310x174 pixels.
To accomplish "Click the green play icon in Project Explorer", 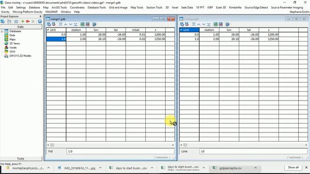I will pyautogui.click(x=23, y=21).
